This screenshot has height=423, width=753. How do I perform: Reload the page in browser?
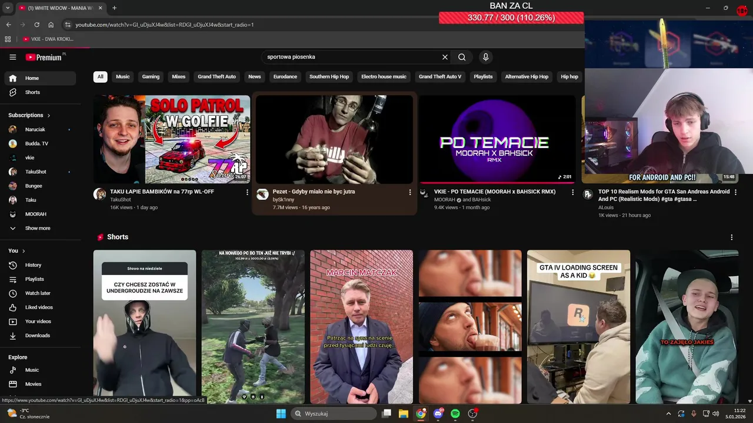tap(36, 25)
